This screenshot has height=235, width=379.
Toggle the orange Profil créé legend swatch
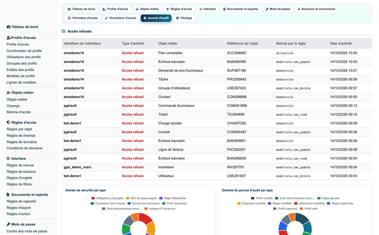(x=302, y=209)
